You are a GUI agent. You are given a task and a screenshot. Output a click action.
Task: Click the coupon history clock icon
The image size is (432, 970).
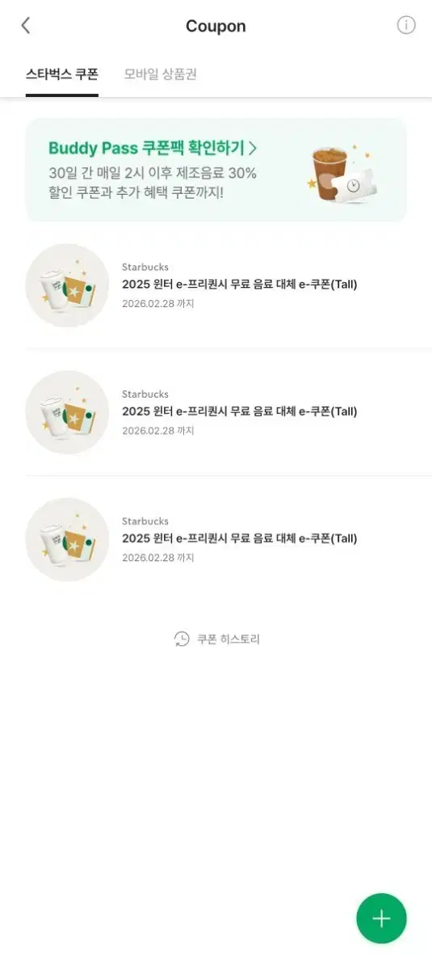click(x=182, y=639)
